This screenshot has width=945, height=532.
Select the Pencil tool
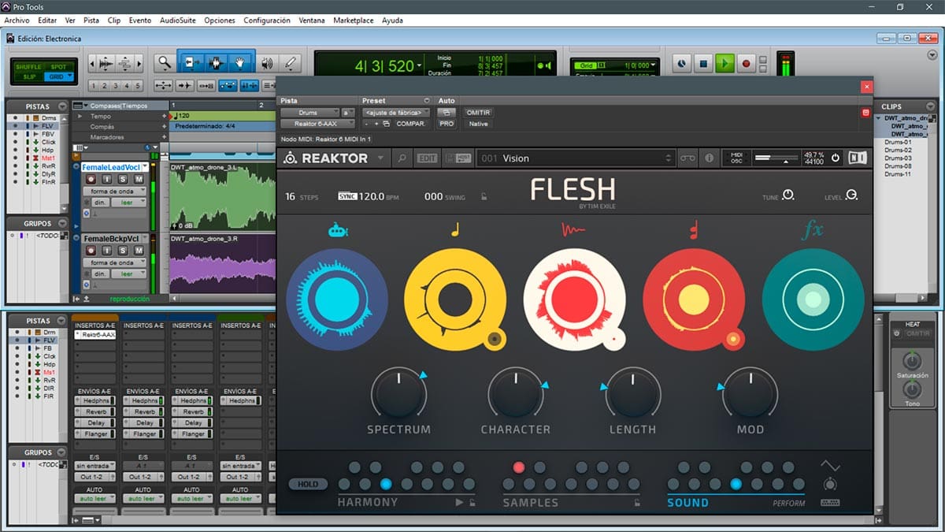tap(291, 63)
